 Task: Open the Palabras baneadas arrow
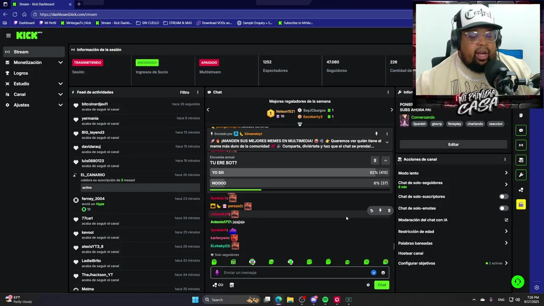[x=506, y=243]
